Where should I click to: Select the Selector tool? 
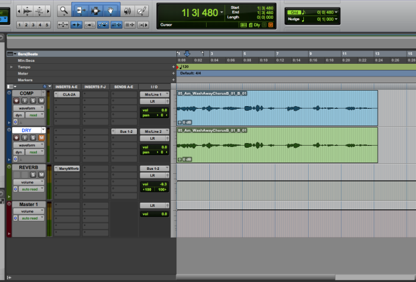(x=96, y=11)
